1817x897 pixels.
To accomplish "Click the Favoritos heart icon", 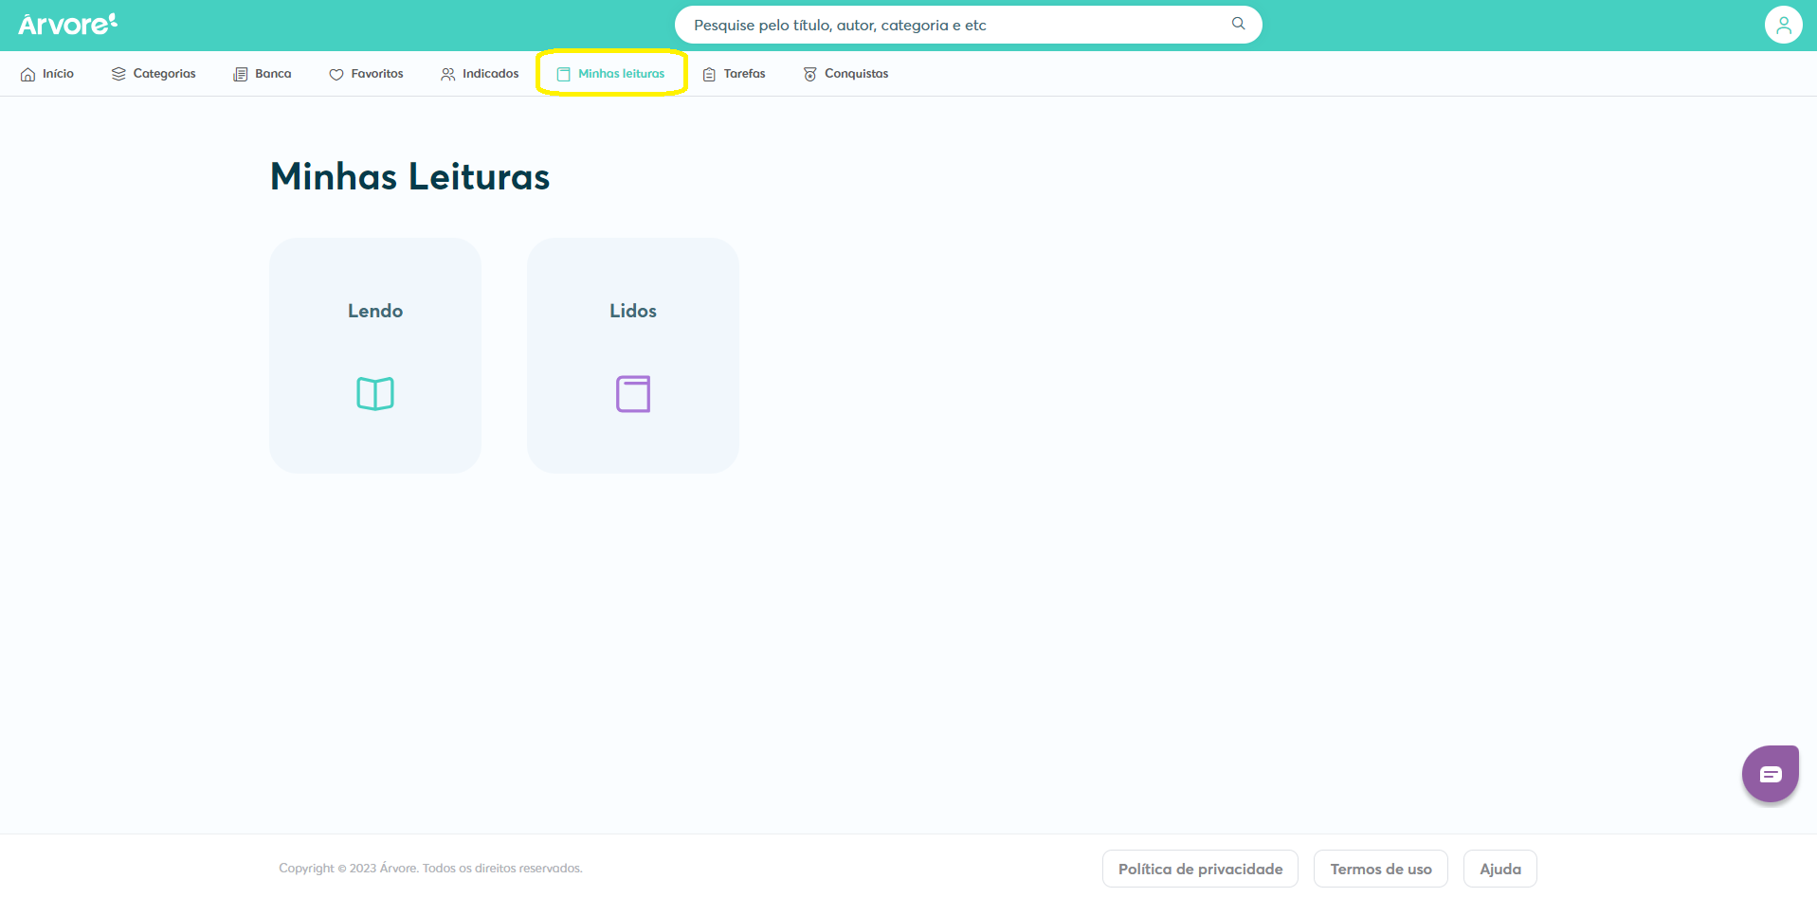I will click(x=336, y=74).
